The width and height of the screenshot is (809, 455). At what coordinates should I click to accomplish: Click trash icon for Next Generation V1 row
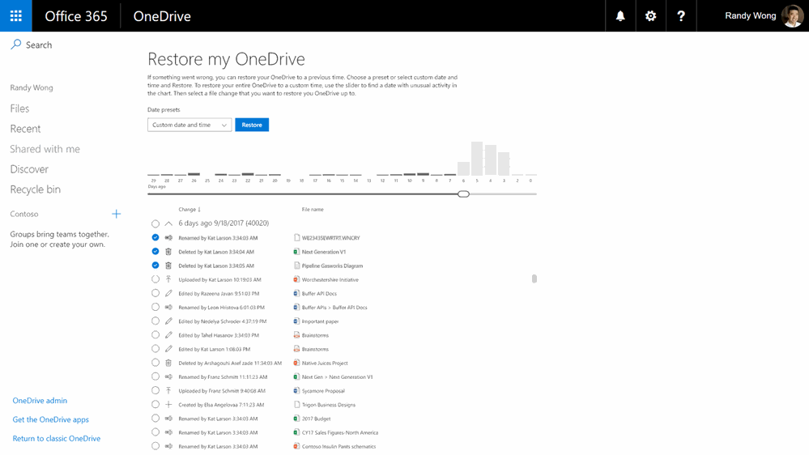pyautogui.click(x=168, y=252)
